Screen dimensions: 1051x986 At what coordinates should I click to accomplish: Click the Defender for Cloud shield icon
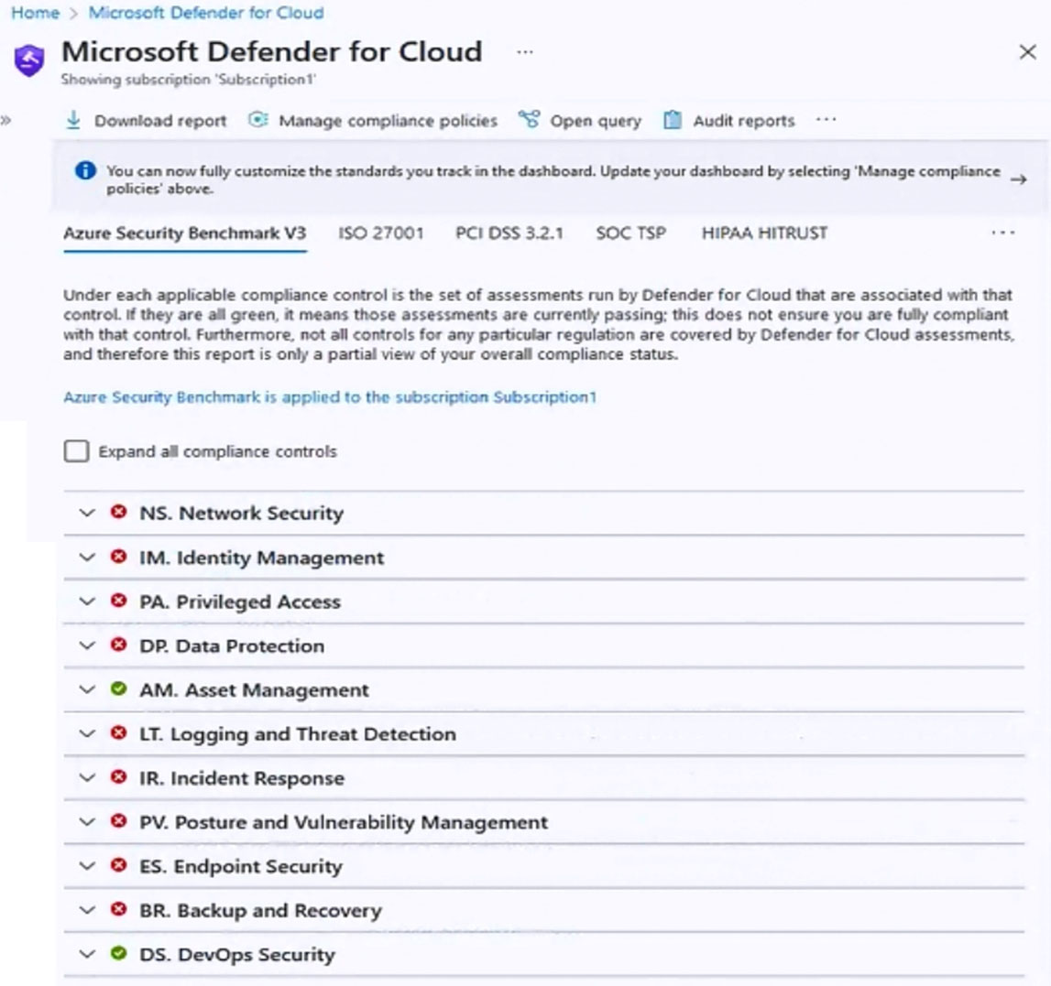pos(29,60)
